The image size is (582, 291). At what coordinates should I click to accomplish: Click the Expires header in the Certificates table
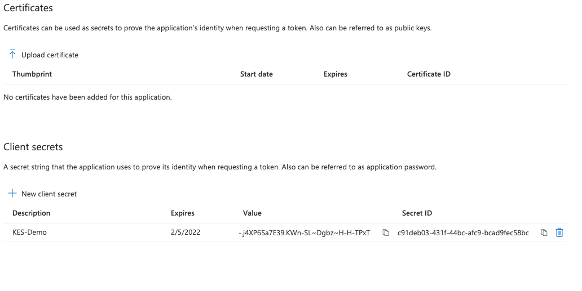point(336,74)
